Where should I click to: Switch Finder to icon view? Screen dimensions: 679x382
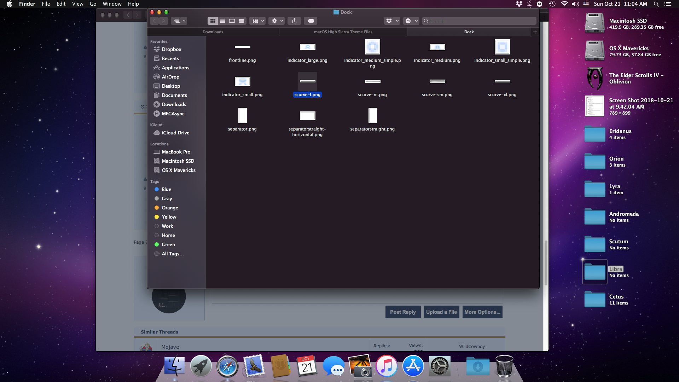213,21
